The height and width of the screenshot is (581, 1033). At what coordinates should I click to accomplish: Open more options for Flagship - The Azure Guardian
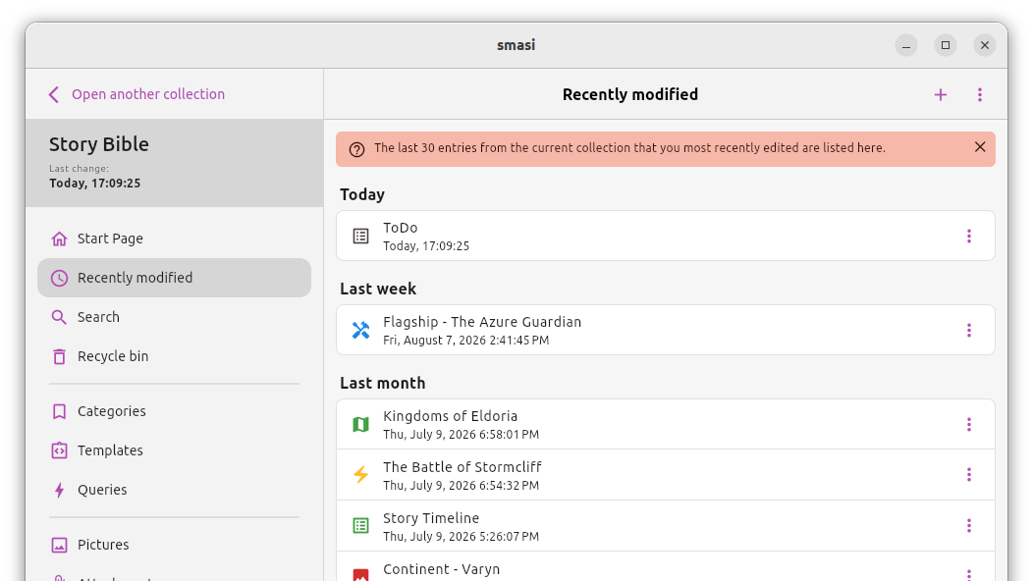pos(969,330)
